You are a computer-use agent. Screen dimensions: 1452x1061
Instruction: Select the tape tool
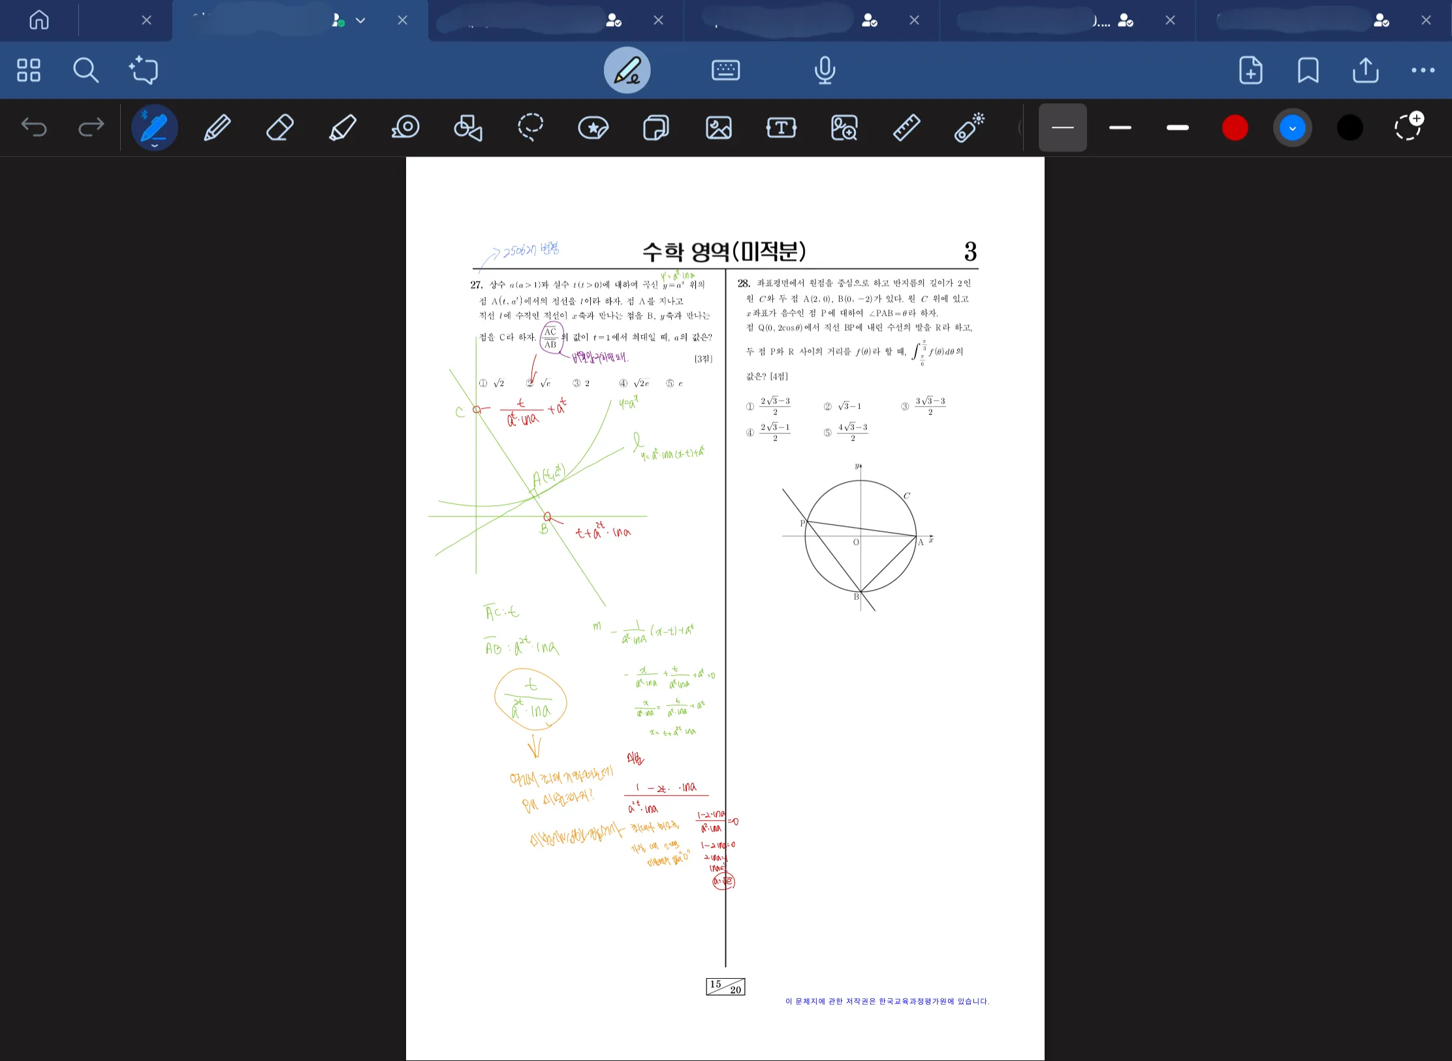click(x=405, y=127)
